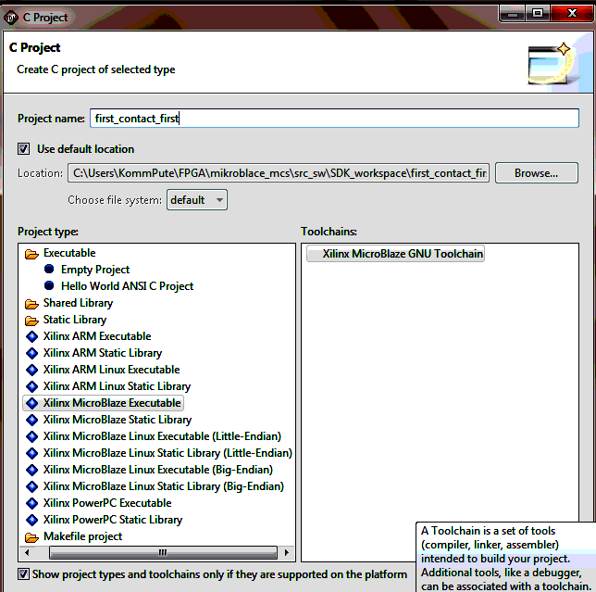Click the SDK icon in the title bar

click(11, 18)
